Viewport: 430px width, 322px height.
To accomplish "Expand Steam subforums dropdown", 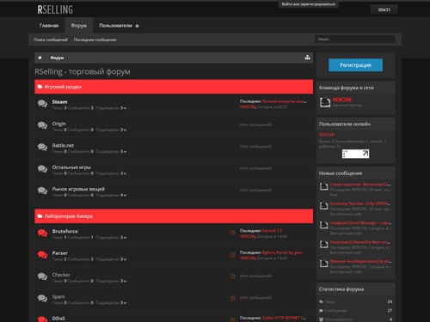I will point(124,108).
